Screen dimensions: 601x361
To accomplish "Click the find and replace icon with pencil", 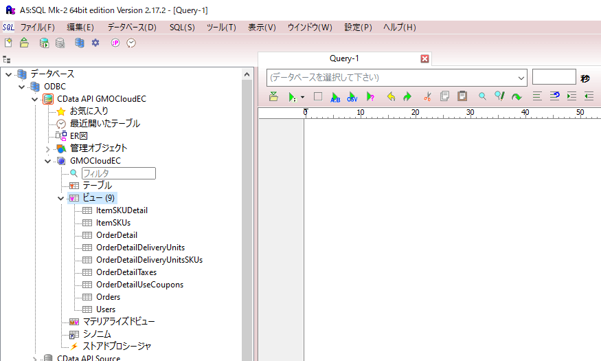I will tap(499, 96).
